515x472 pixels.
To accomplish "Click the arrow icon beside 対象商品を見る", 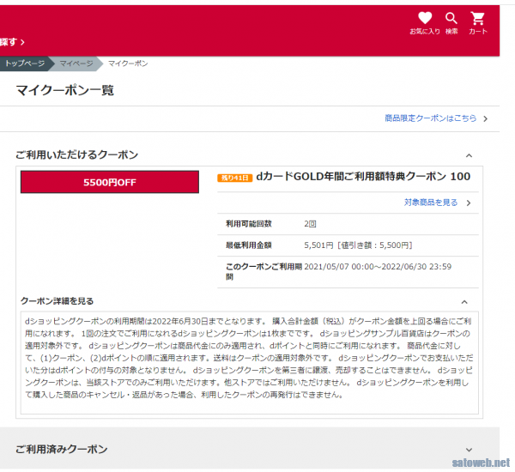I will [469, 203].
